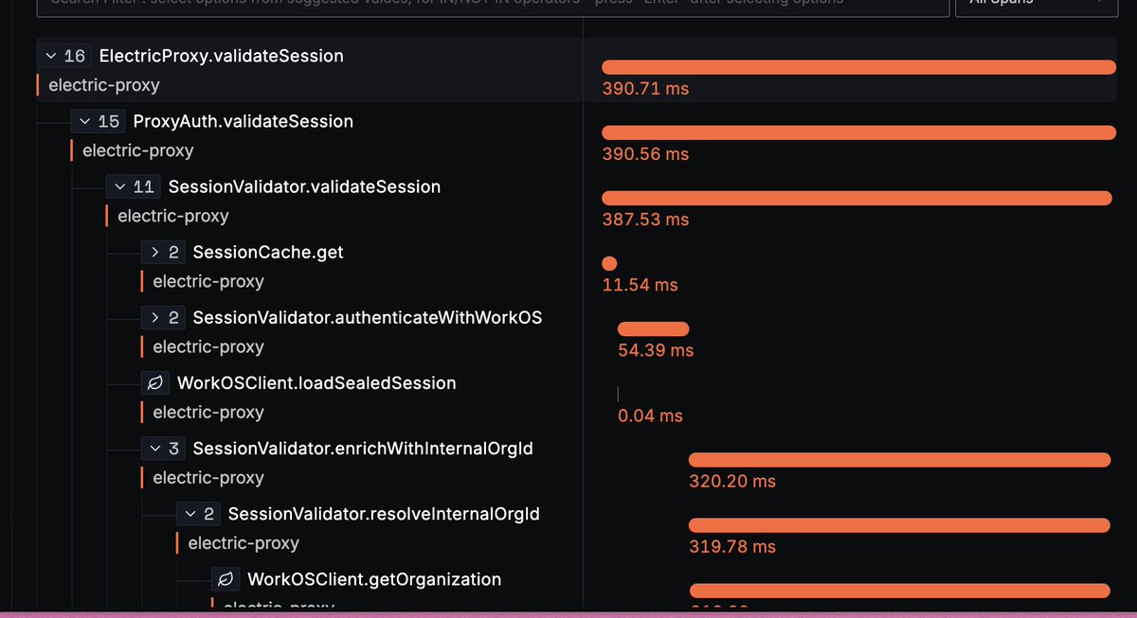Click electric-proxy label under SessionValidator.resolveInternalOrgId
Viewport: 1137px width, 618px height.
(244, 543)
